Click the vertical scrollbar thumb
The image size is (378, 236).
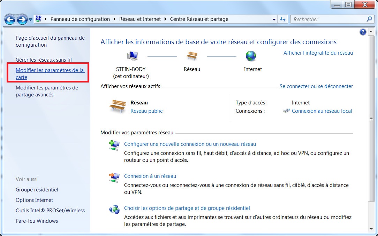(371, 119)
